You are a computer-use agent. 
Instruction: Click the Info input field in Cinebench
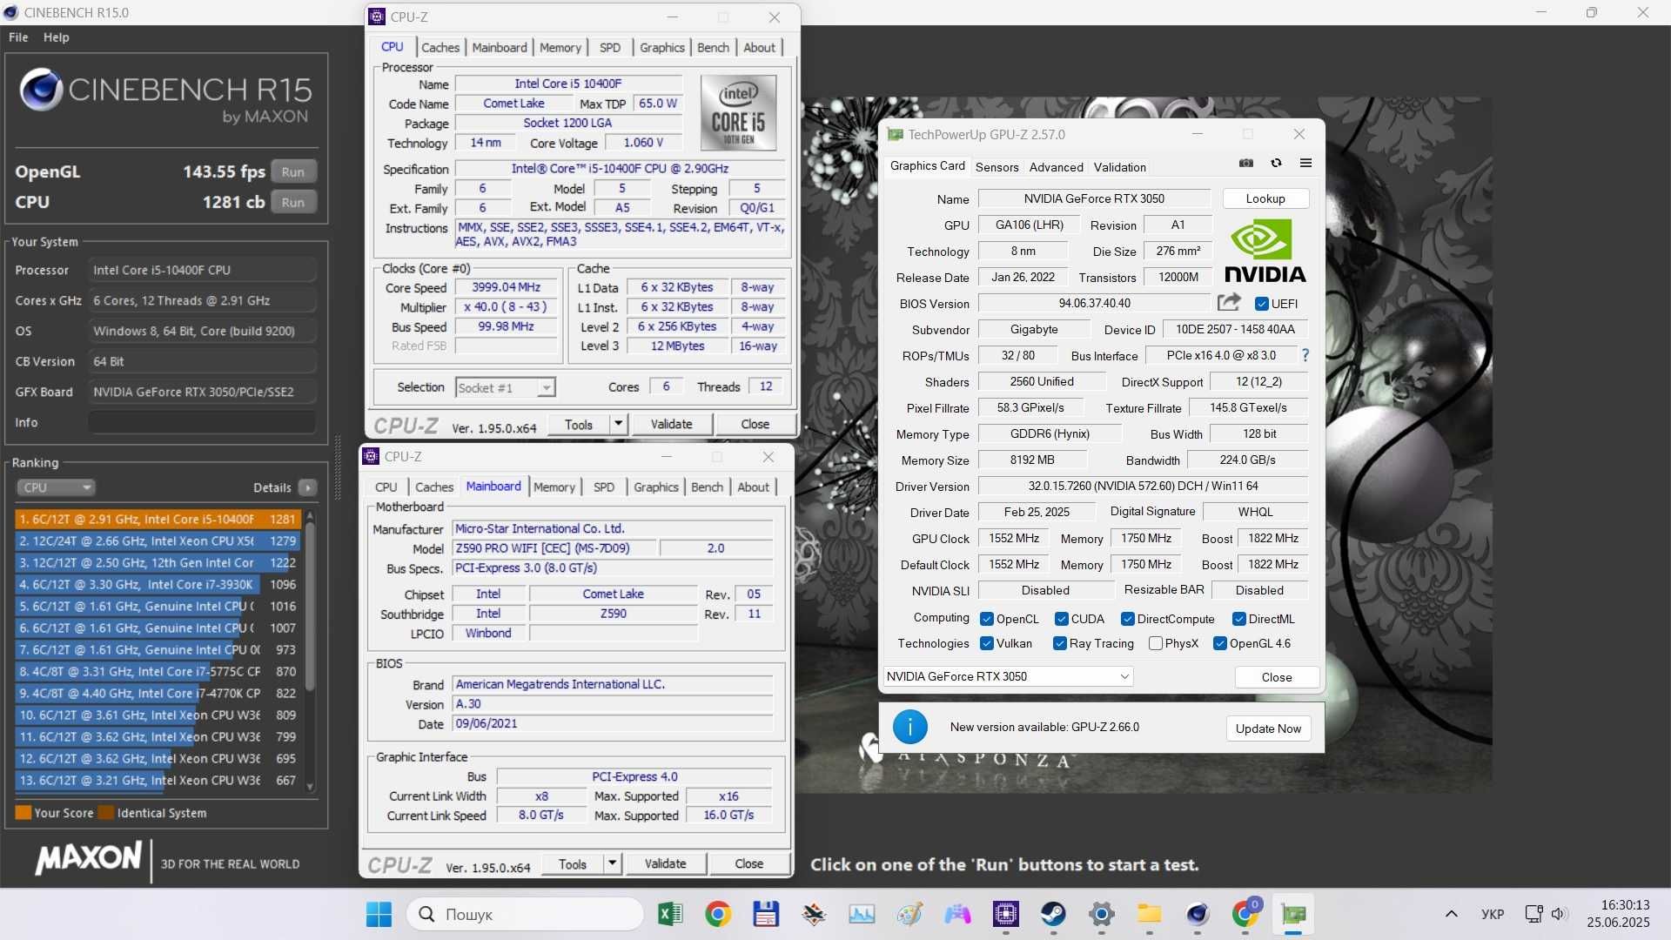click(x=201, y=422)
